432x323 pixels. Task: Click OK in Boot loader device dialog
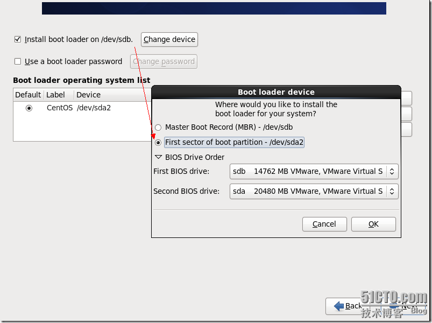[373, 224]
